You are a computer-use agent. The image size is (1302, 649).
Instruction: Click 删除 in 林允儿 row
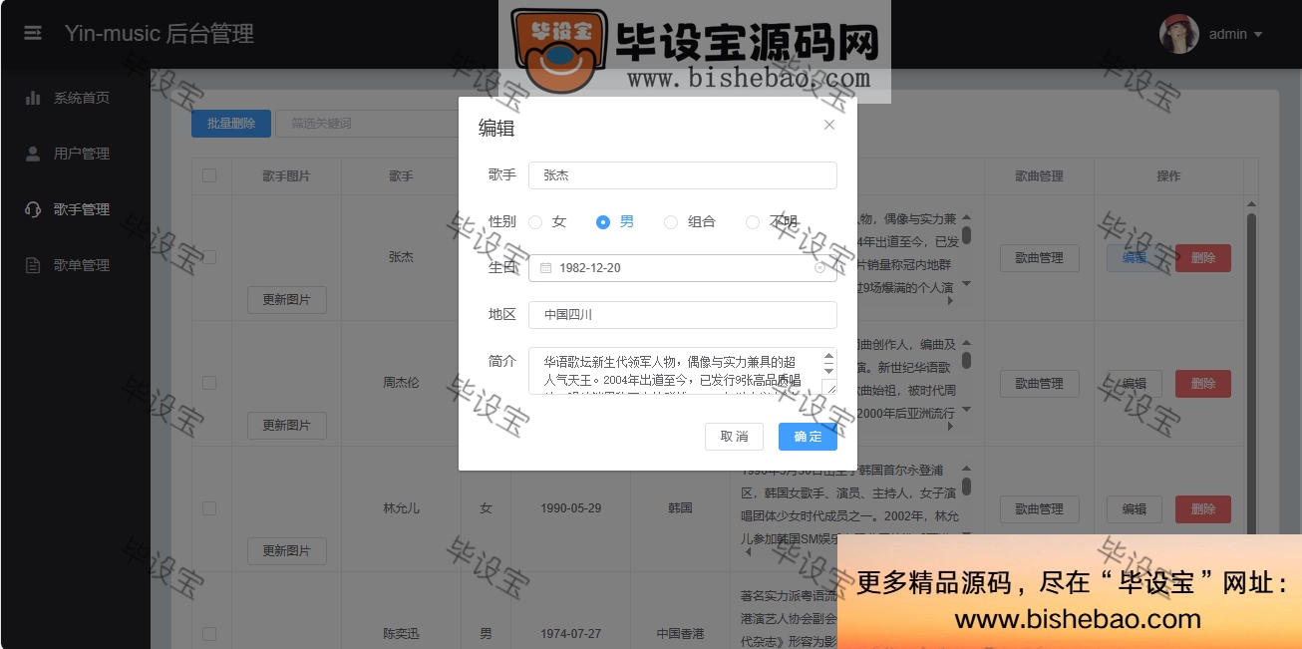(1203, 508)
